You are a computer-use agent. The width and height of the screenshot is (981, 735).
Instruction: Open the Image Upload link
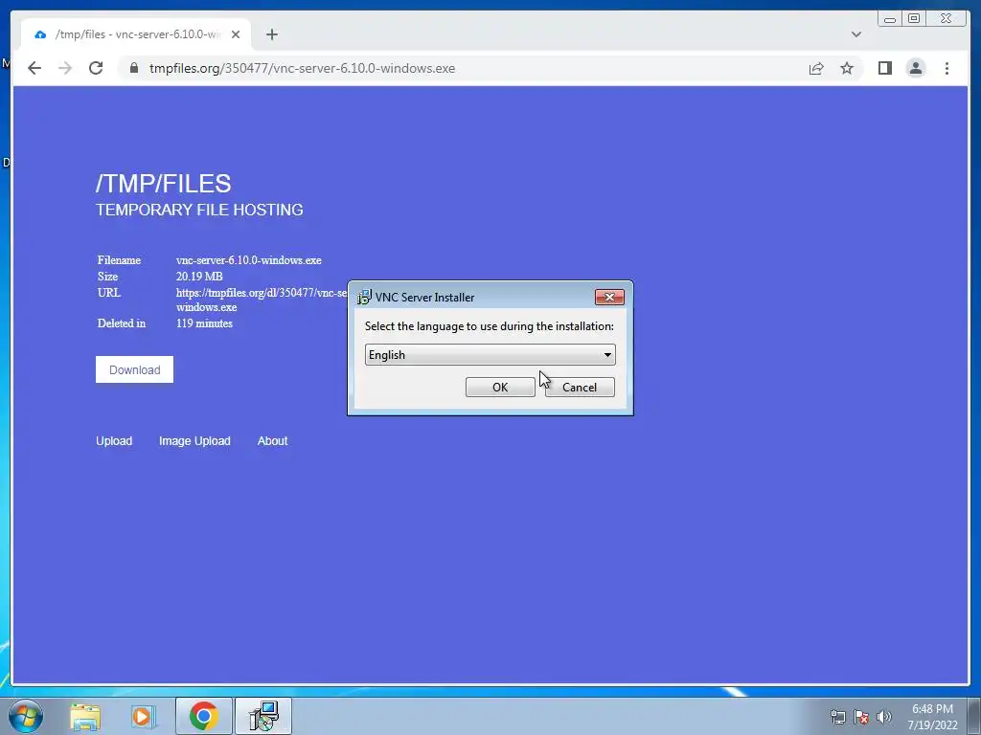click(194, 440)
